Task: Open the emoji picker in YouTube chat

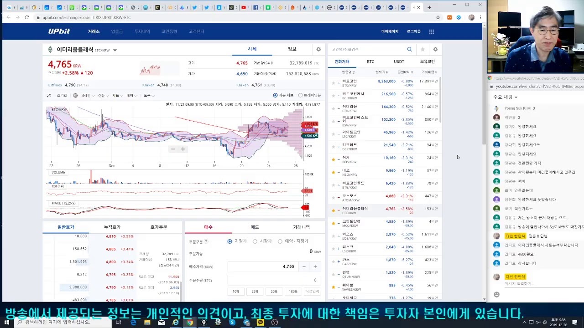Action: [497, 294]
